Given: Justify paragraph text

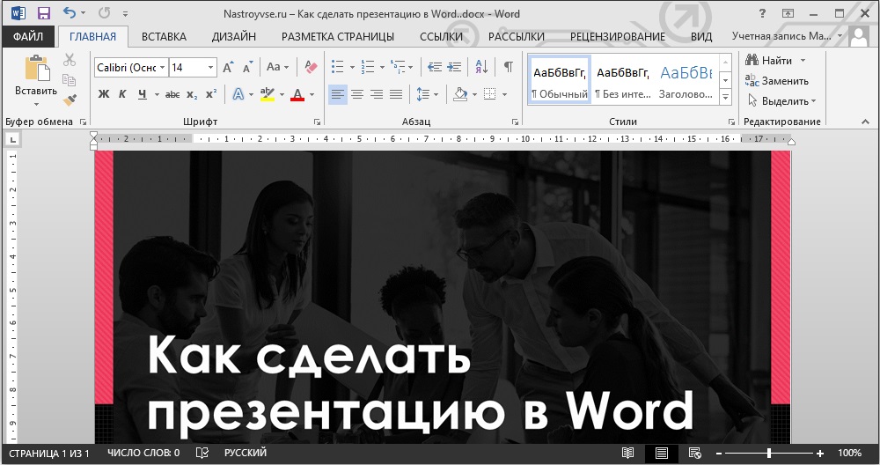Looking at the screenshot, I should (396, 94).
